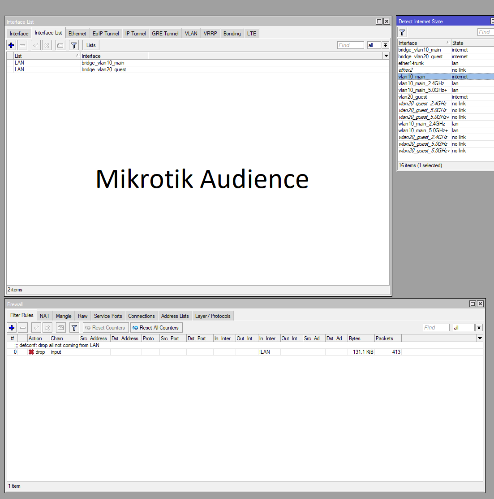This screenshot has width=494, height=499.
Task: Select wlan10_main_2.4GHz row in Detect Internet State
Action: coord(446,123)
